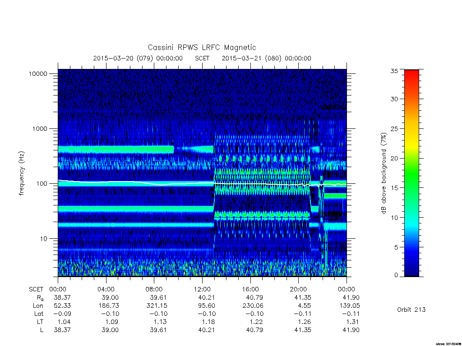
Task: Click the 1000 Hz frequency axis label
Action: 40,128
